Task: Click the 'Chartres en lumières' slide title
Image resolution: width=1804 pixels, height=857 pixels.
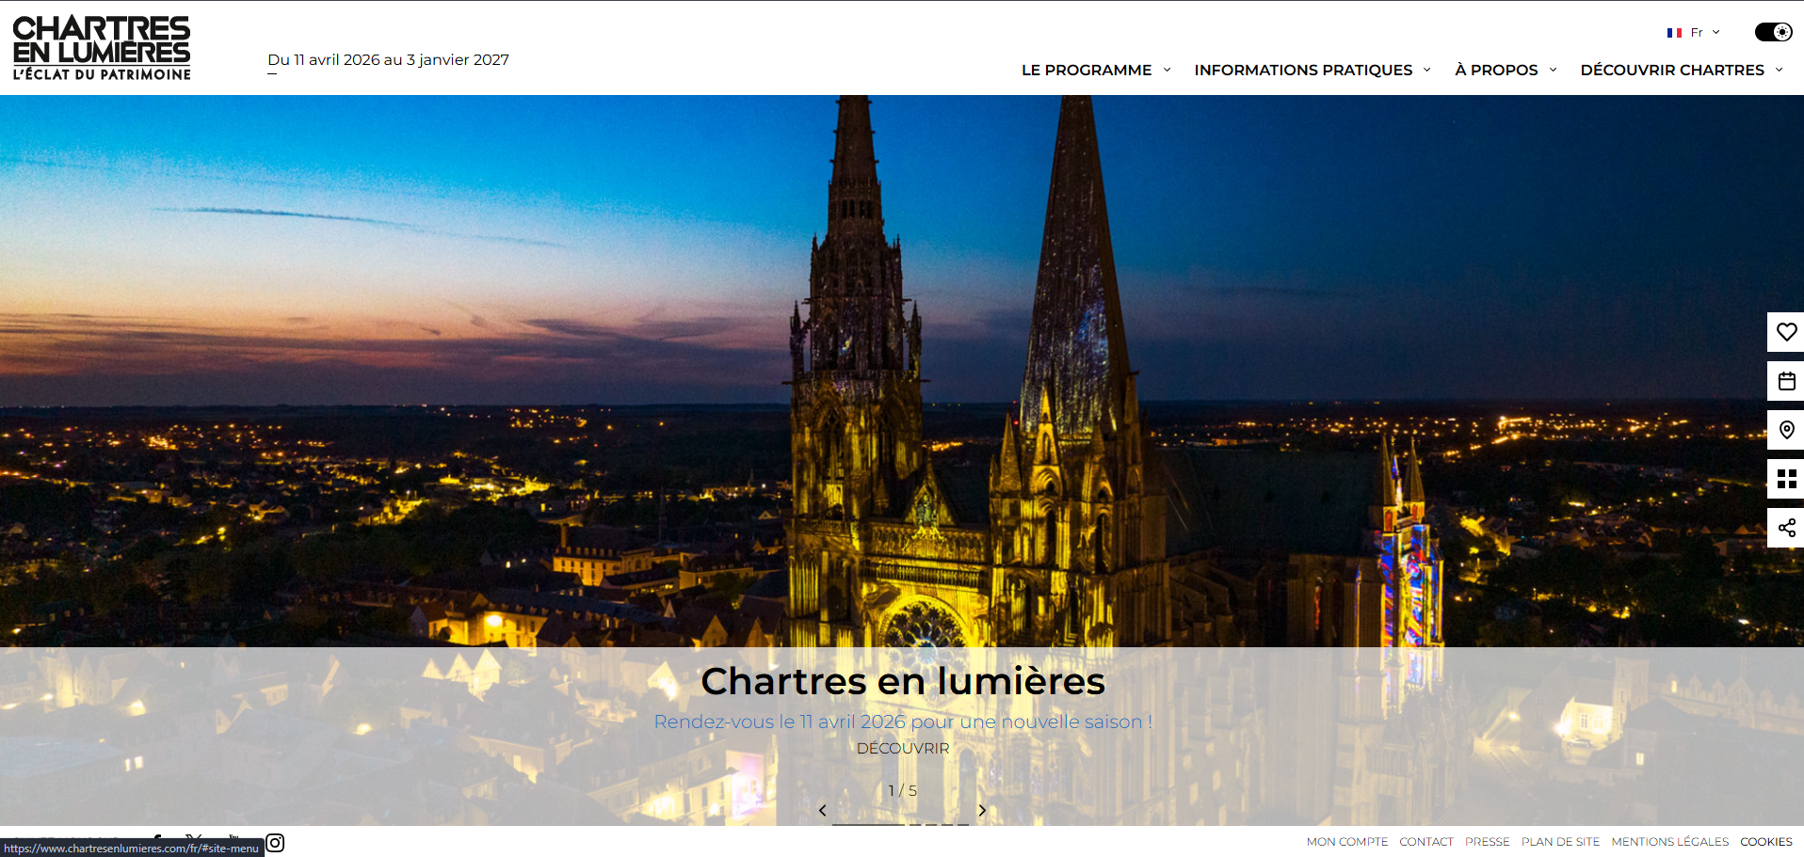Action: pos(903,680)
